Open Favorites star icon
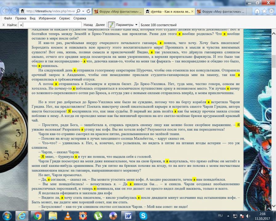This screenshot has width=276, height=221. [264, 11]
